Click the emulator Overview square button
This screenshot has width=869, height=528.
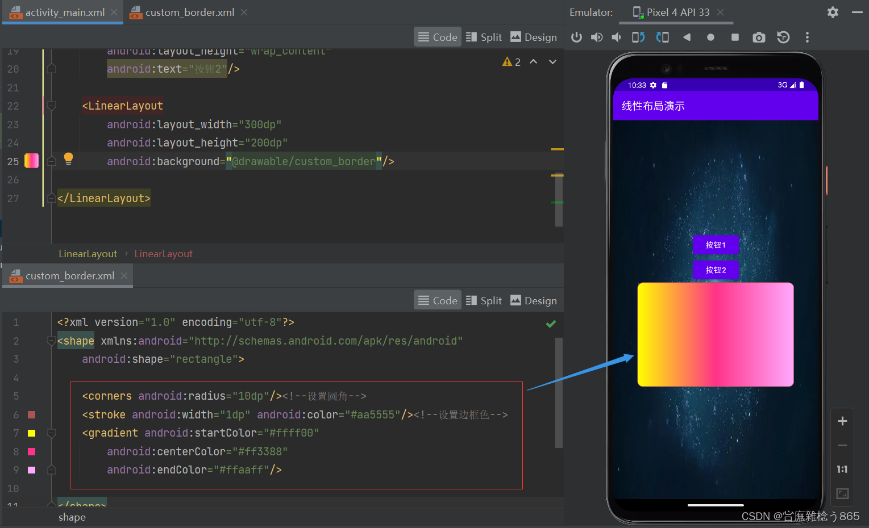(x=735, y=37)
